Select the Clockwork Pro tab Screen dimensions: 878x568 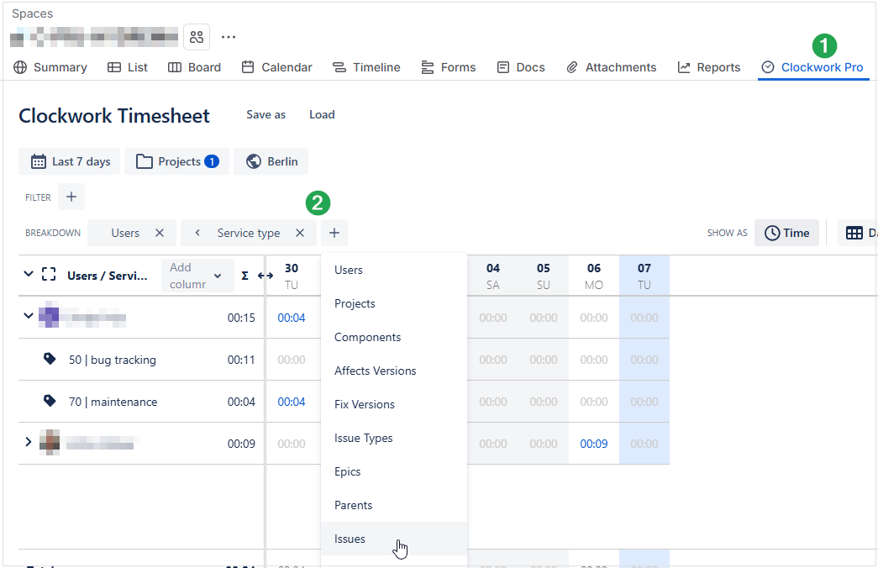(x=812, y=67)
